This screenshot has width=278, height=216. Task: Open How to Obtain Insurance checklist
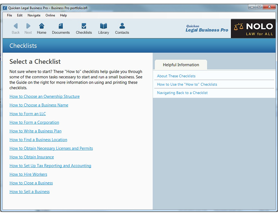pyautogui.click(x=32, y=157)
